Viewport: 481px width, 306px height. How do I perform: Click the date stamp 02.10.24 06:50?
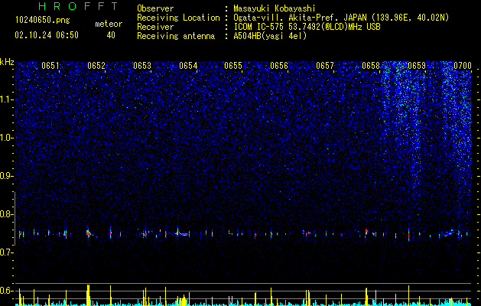pyautogui.click(x=47, y=35)
